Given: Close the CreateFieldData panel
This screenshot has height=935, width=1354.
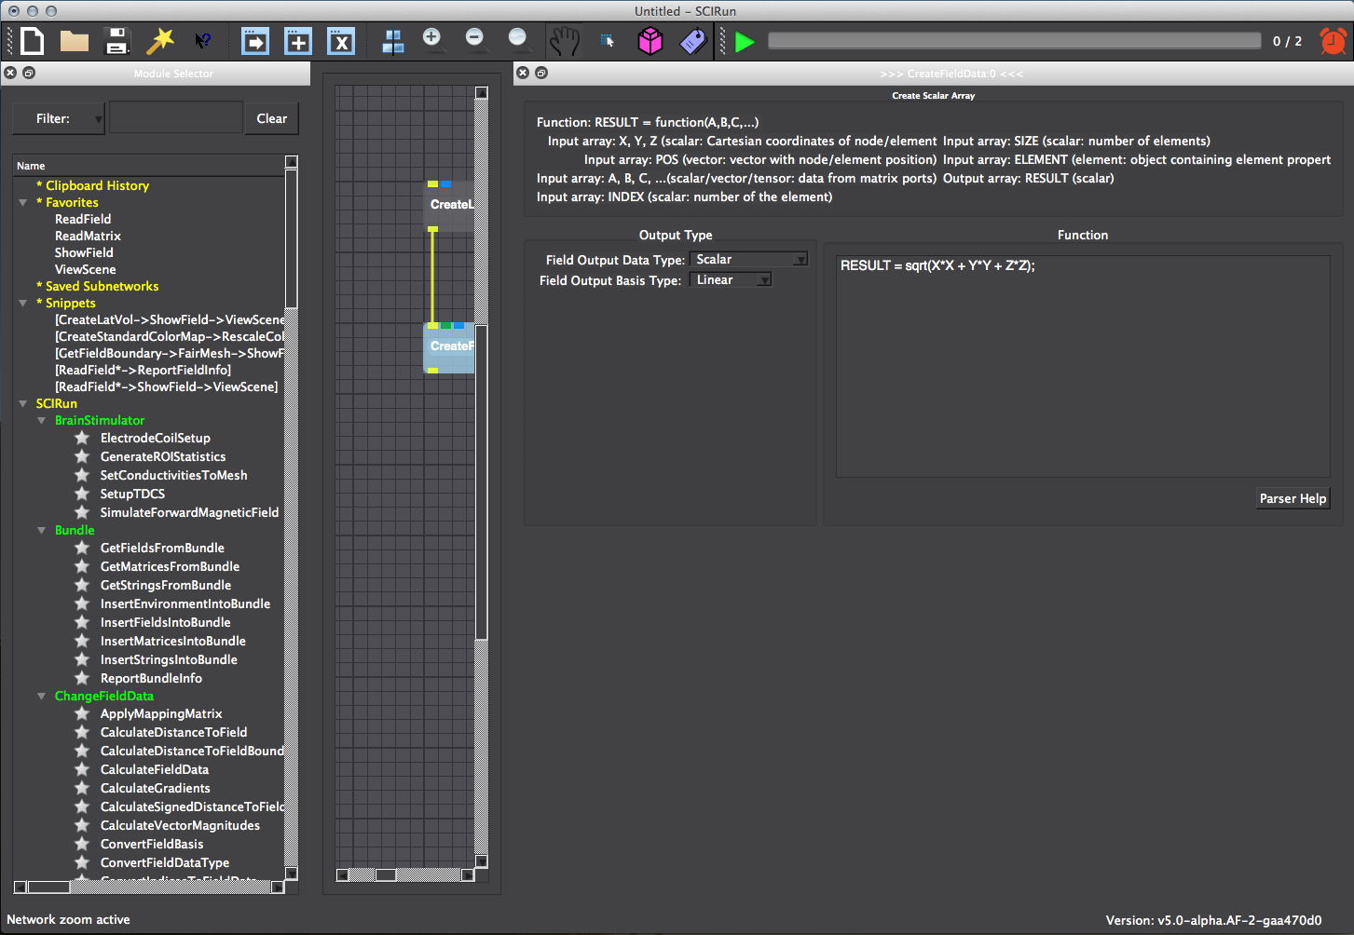Looking at the screenshot, I should coord(523,73).
